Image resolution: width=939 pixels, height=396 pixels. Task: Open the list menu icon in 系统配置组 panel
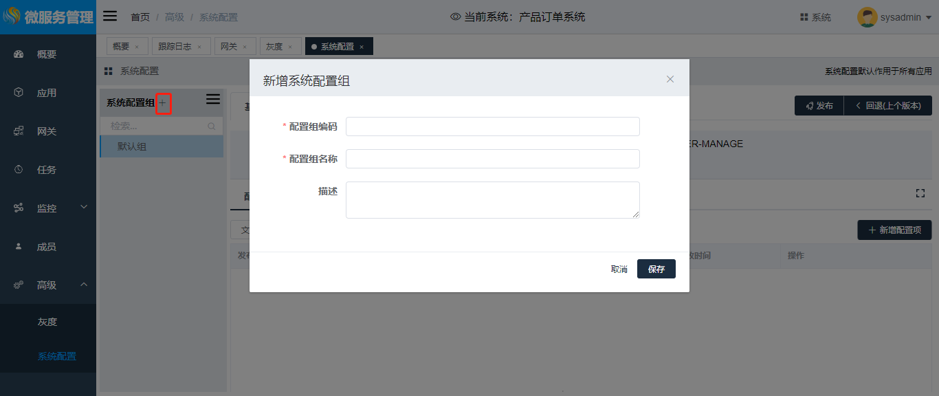coord(213,99)
